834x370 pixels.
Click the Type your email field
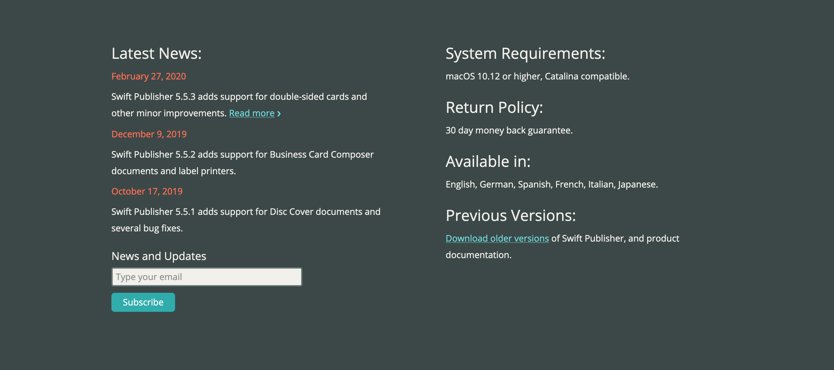207,277
